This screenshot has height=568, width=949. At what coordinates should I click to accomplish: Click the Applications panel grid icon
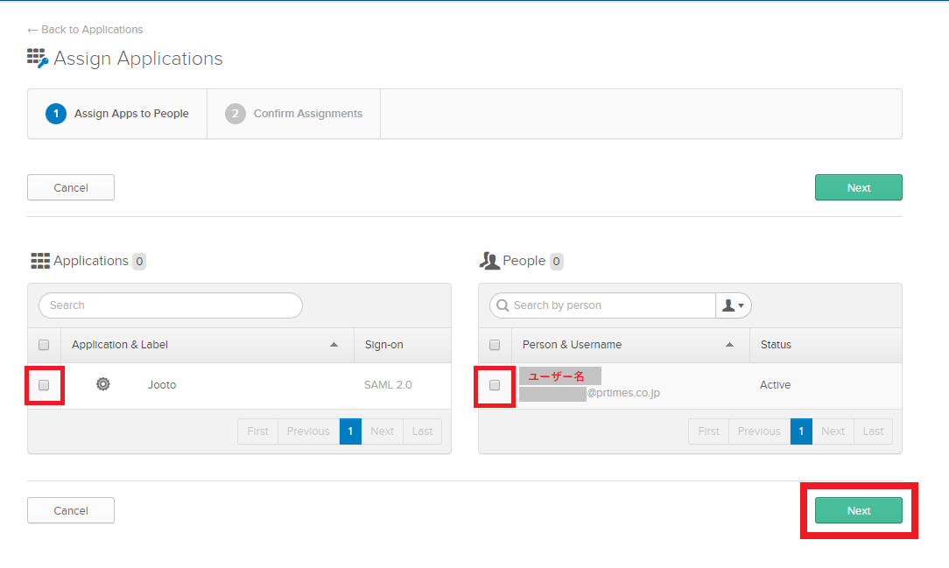click(x=40, y=260)
